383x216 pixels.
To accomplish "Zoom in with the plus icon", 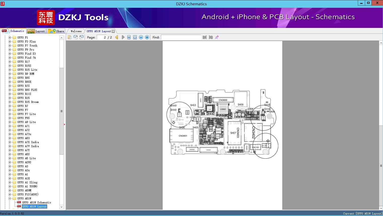I will coord(147,37).
